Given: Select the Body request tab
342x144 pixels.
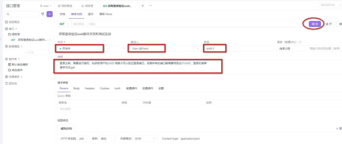Looking at the screenshot, I should click(76, 88).
